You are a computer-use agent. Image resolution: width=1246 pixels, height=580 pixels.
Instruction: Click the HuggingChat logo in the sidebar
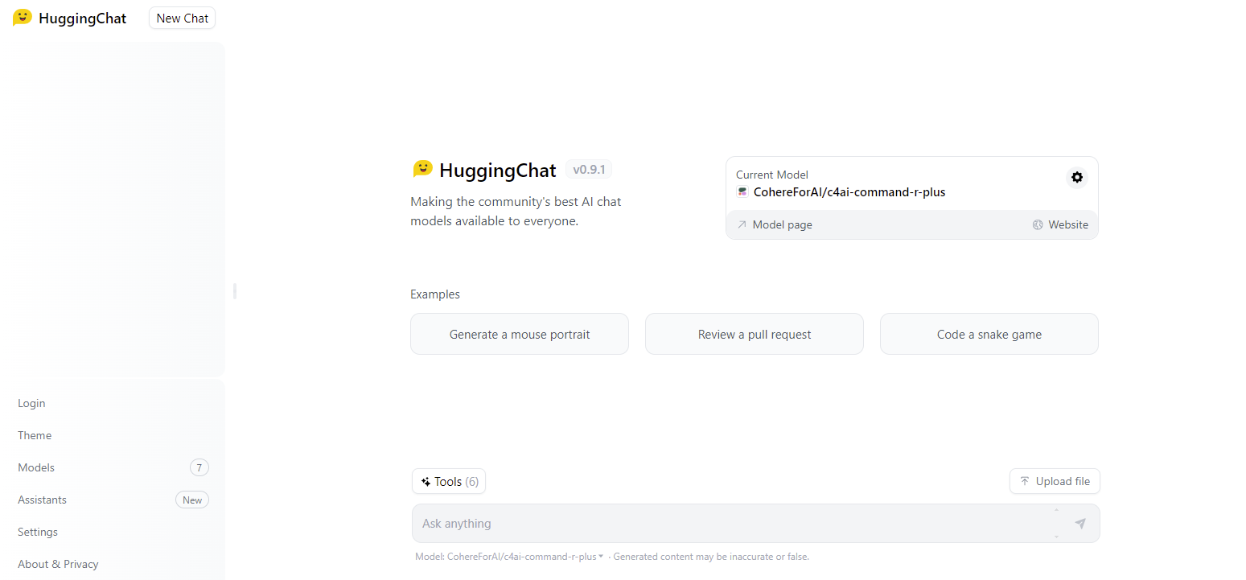(x=23, y=18)
